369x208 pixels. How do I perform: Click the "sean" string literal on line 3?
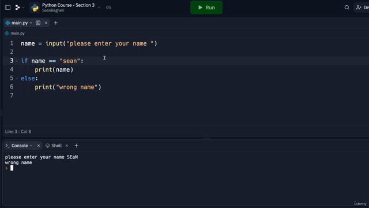pos(70,61)
